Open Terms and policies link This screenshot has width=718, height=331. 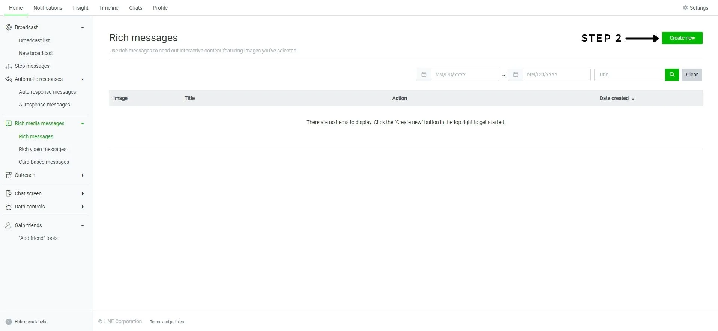pyautogui.click(x=167, y=322)
